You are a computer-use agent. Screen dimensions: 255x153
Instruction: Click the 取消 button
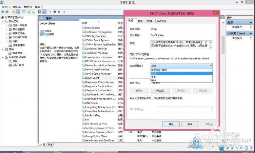coord(190,124)
